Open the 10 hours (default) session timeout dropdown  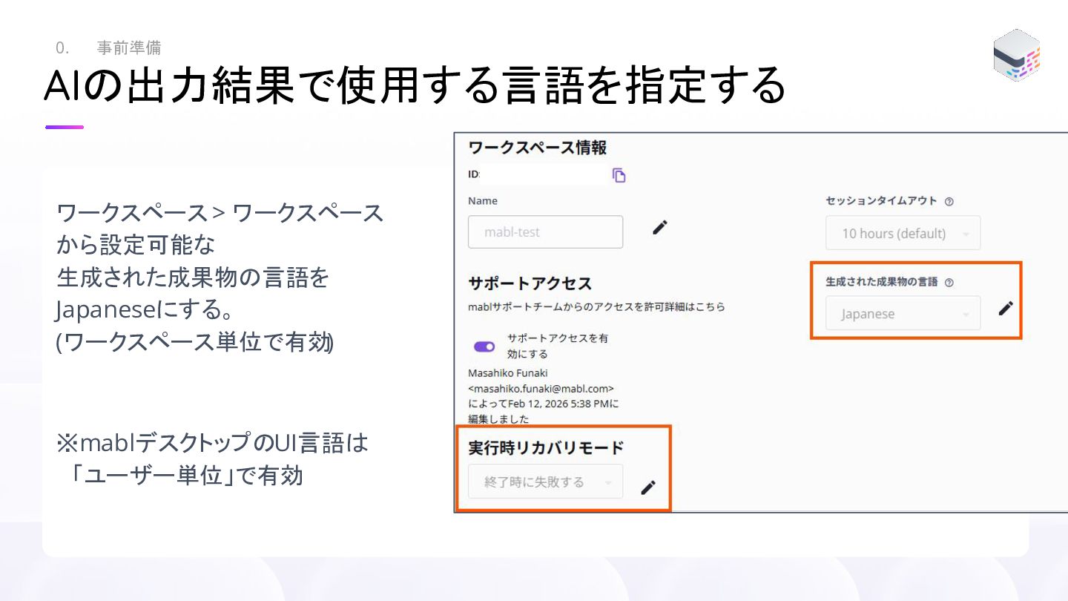pos(903,233)
